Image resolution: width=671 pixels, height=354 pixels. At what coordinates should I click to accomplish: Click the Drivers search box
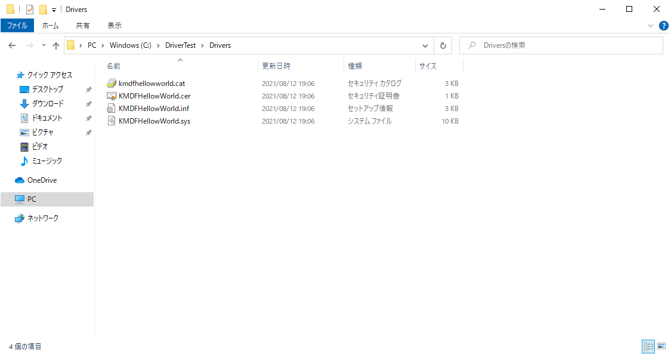tap(561, 45)
